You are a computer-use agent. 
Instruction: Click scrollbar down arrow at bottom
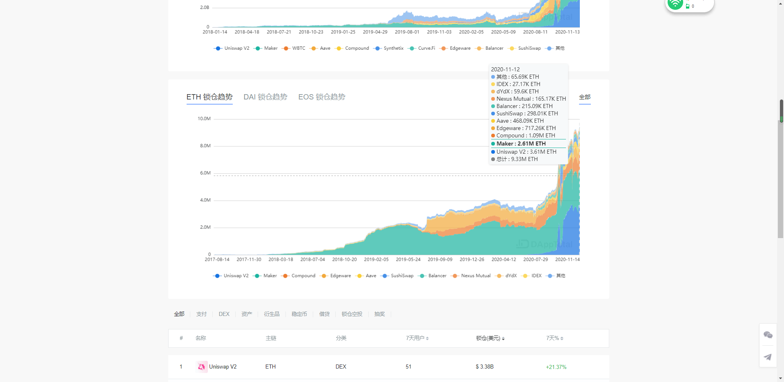[781, 378]
